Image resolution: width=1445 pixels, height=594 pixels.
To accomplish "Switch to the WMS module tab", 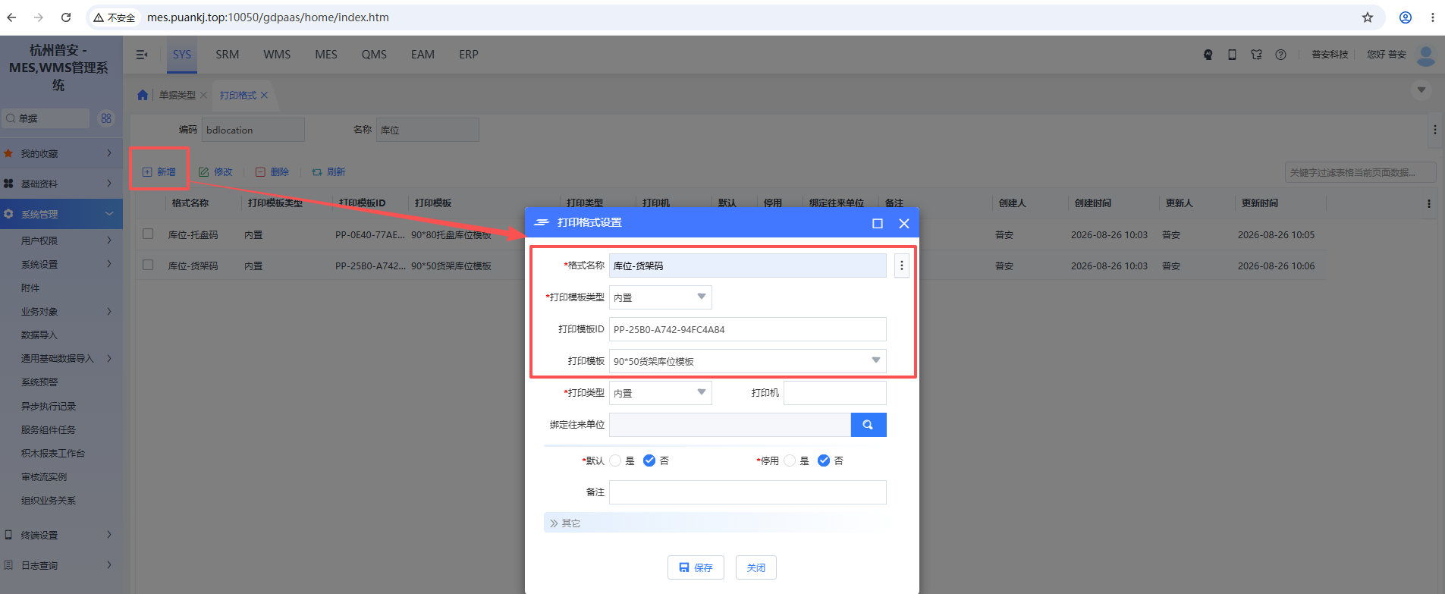I will [277, 55].
